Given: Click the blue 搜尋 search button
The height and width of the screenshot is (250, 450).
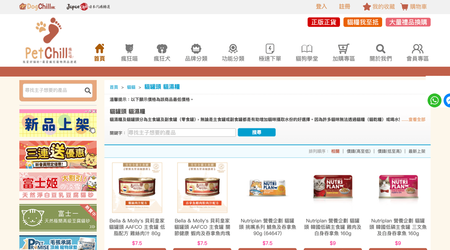Looking at the screenshot, I should (x=257, y=132).
